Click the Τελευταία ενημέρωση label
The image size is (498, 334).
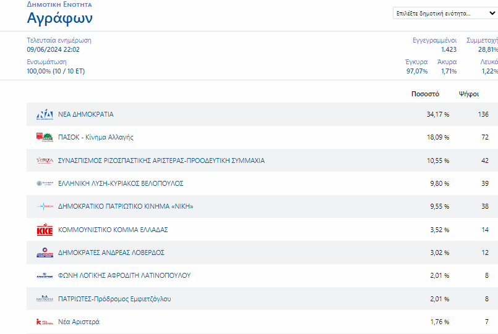point(59,40)
